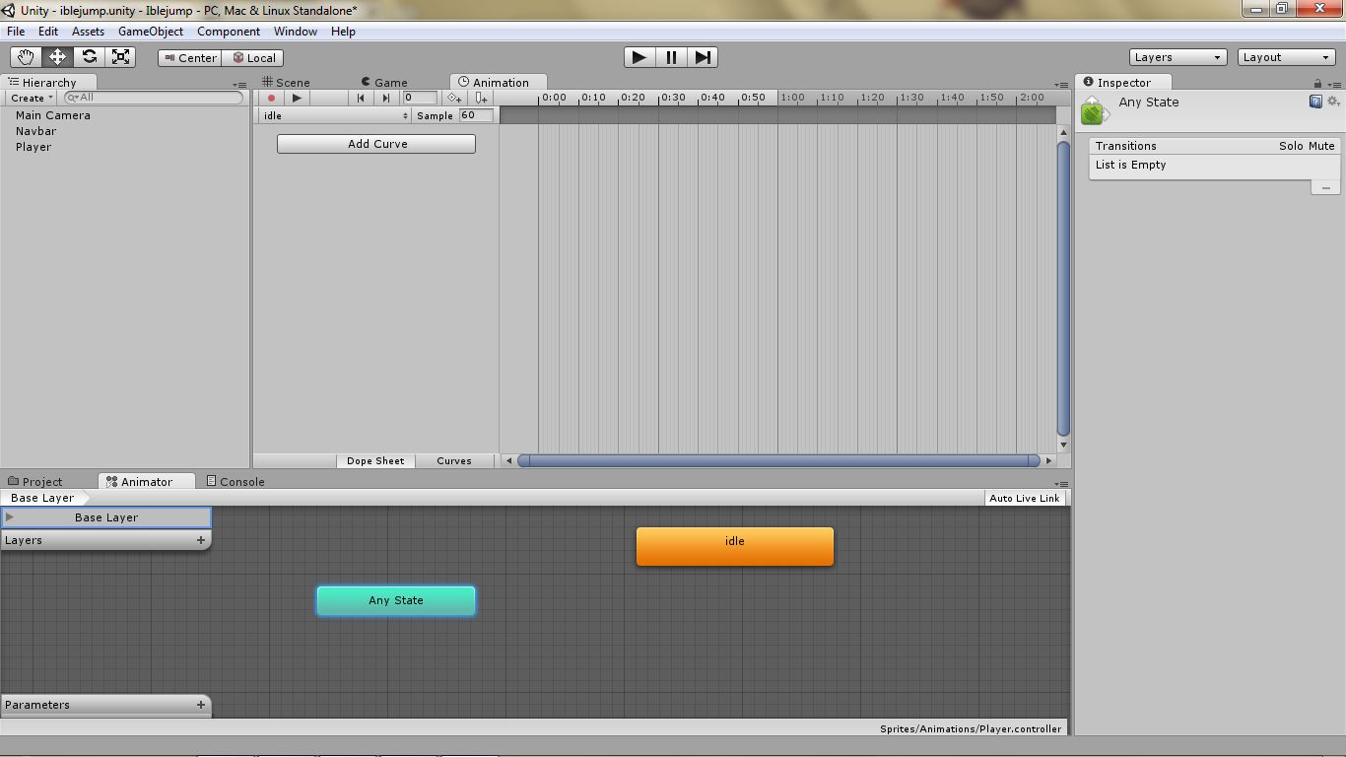This screenshot has height=757, width=1346.
Task: Open the Animation panel options menu
Action: [1062, 85]
